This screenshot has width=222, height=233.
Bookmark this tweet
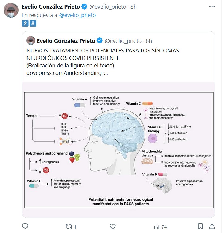point(200,226)
